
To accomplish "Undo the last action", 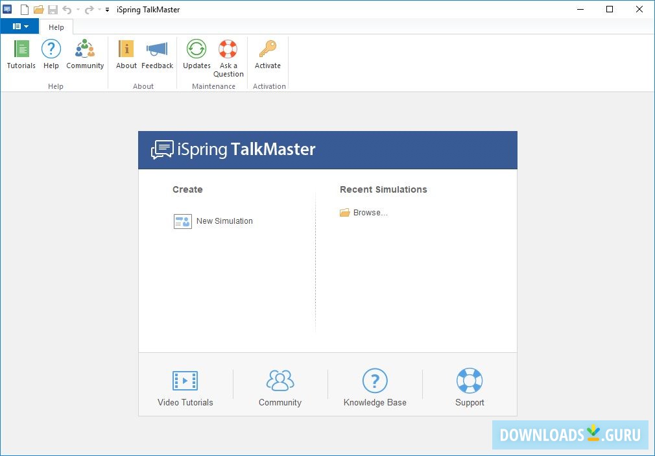I will (x=67, y=10).
